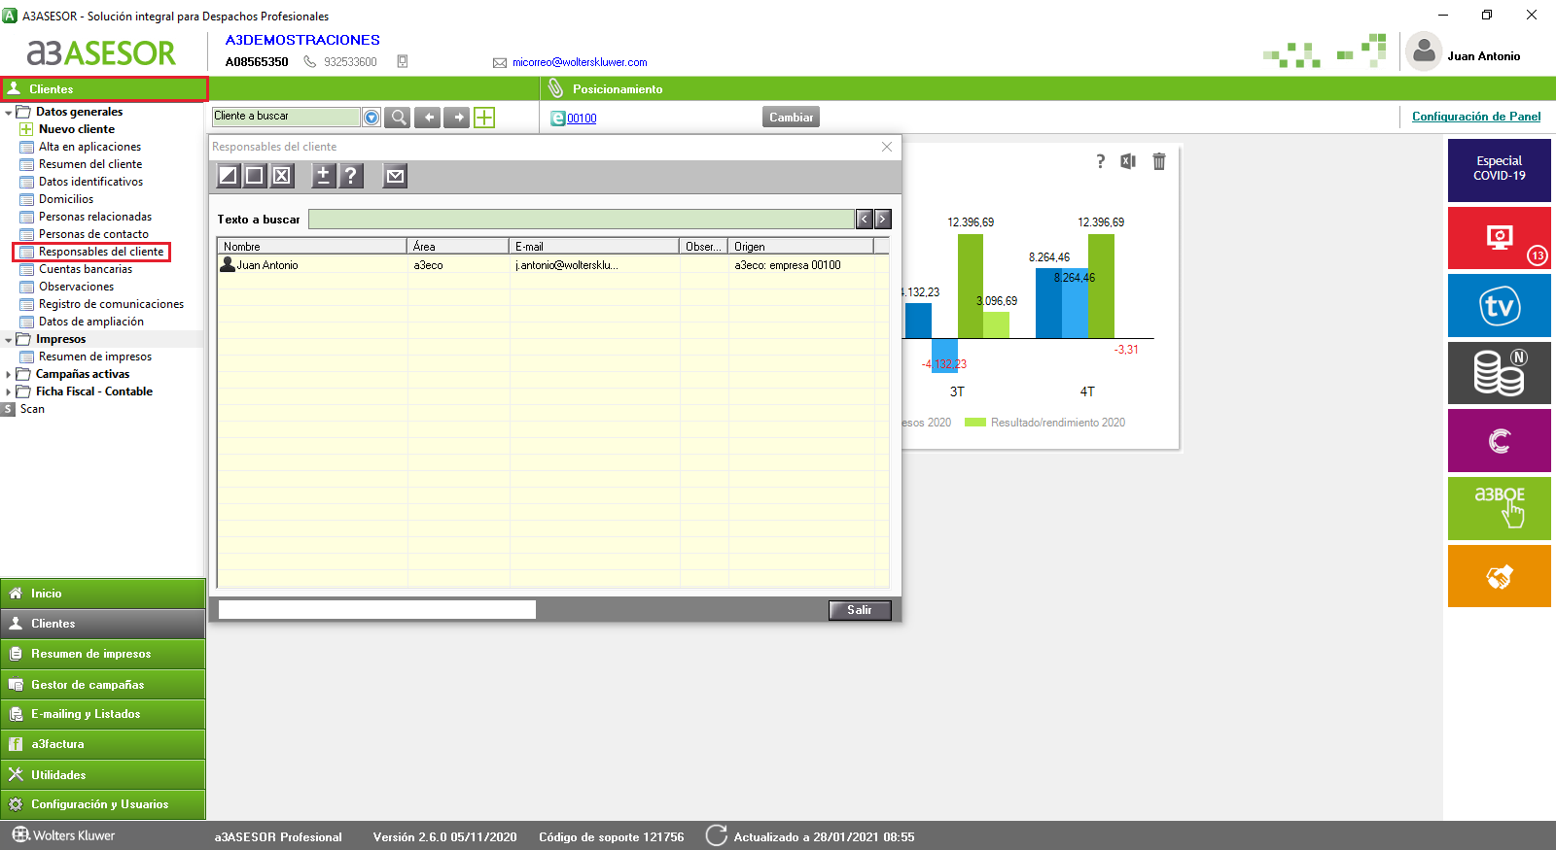This screenshot has width=1556, height=850.
Task: Select Cuentas bancarias in the tree
Action: (x=86, y=269)
